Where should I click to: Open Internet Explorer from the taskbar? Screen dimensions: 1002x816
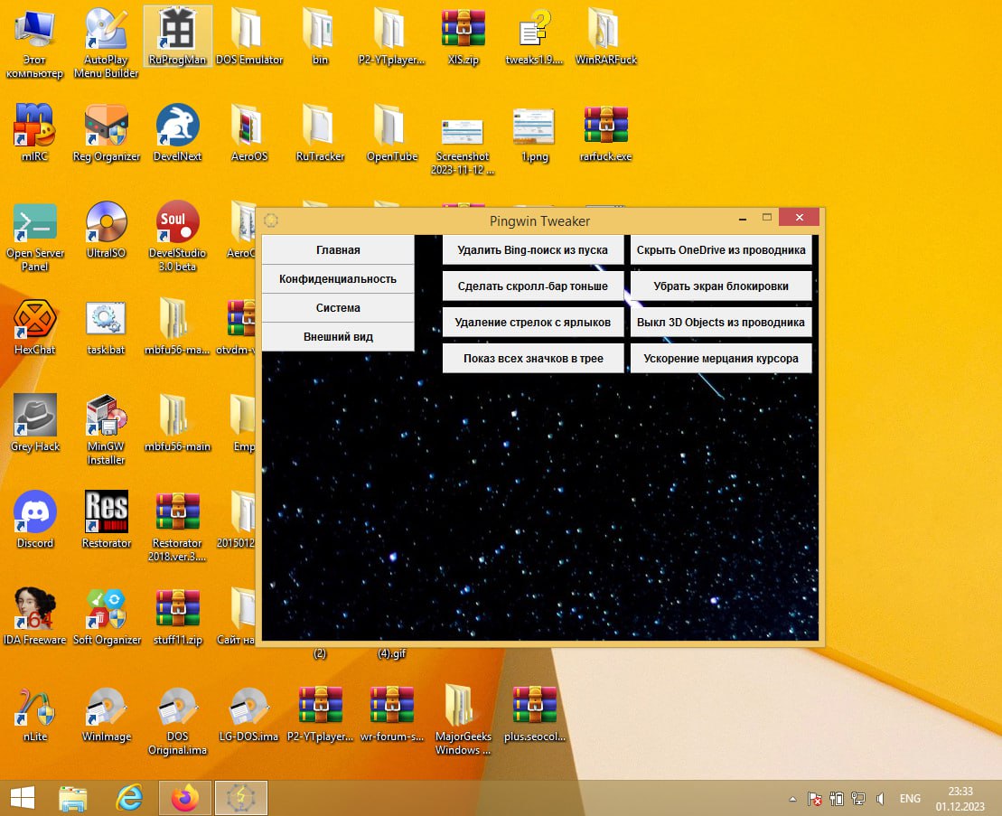coord(129,798)
